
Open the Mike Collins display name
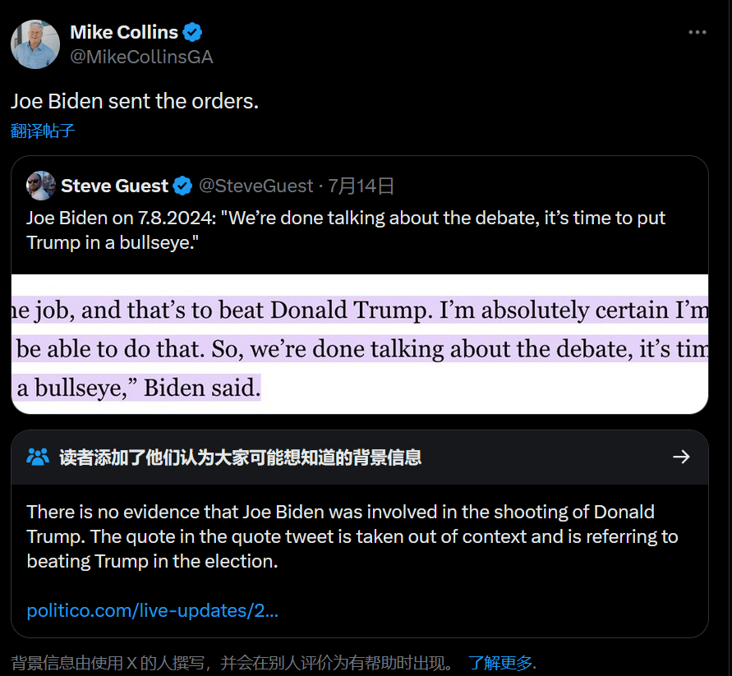(x=124, y=33)
